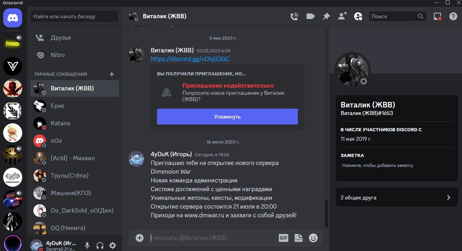Open the Friends server icon
Screen dimensions: 462x251
click(13, 44)
